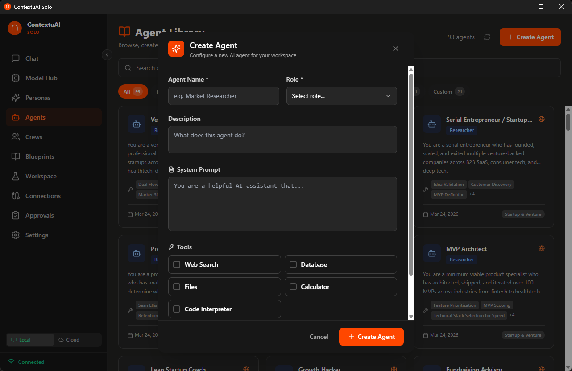The width and height of the screenshot is (572, 371).
Task: Click the refresh icon next to 93 agents
Action: click(x=487, y=37)
